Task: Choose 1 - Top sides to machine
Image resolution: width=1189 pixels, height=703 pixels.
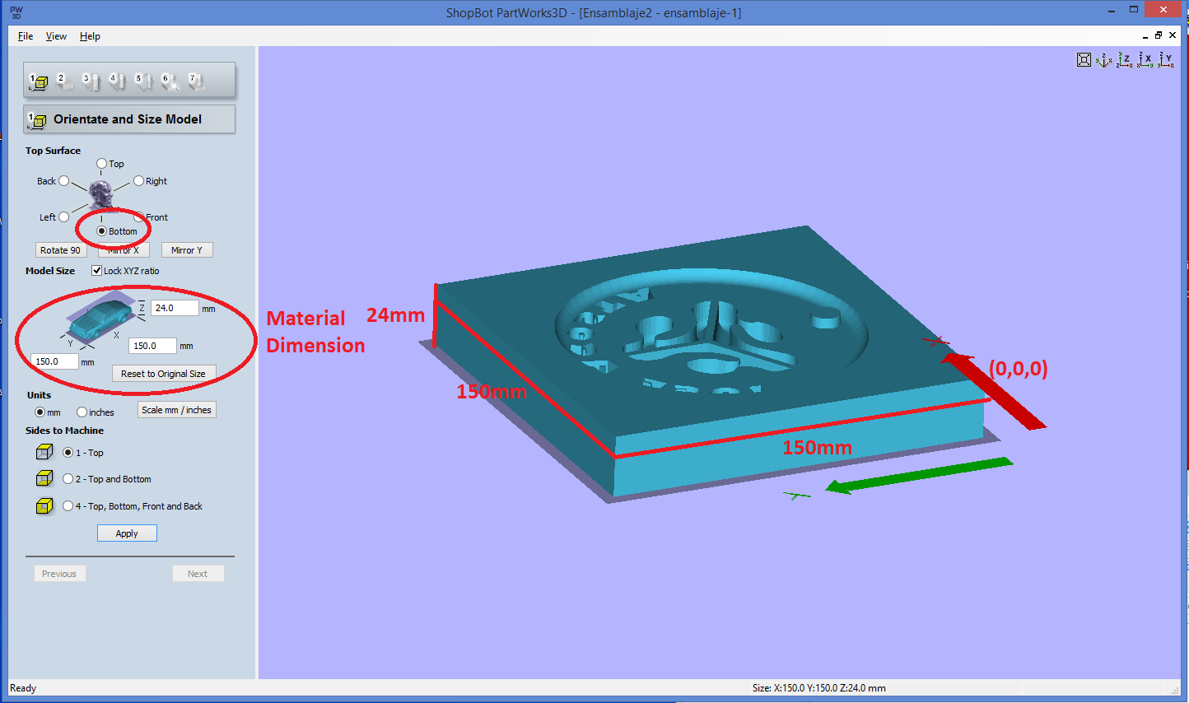Action: (x=68, y=453)
